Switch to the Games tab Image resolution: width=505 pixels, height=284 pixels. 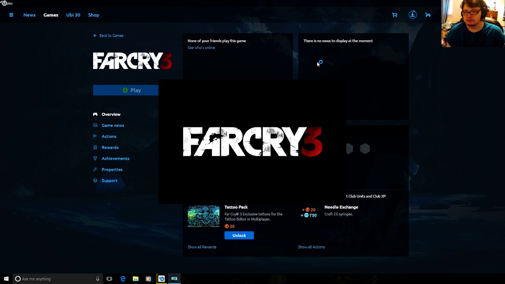tap(51, 15)
